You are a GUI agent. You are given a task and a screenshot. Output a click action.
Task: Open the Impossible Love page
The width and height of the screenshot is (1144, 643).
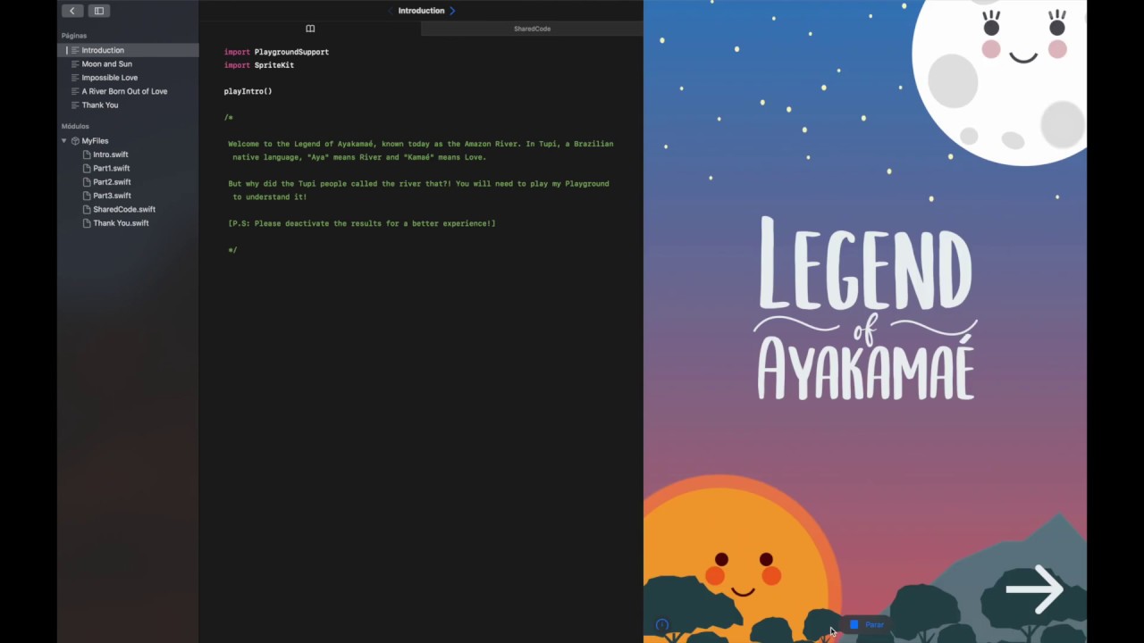(x=129, y=78)
